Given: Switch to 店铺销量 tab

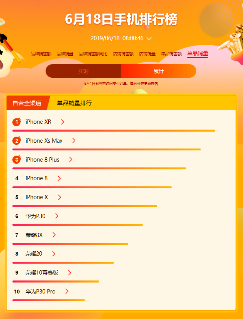Looking at the screenshot, I should coord(147,54).
